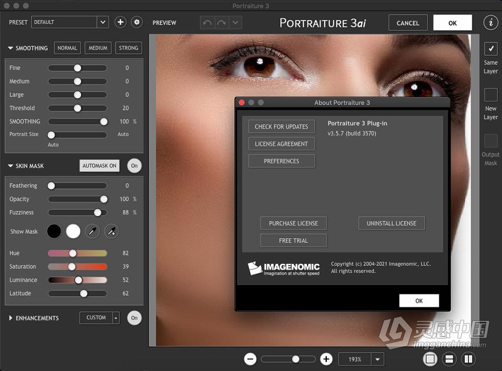
Task: Click Uninstall License
Action: (392, 223)
